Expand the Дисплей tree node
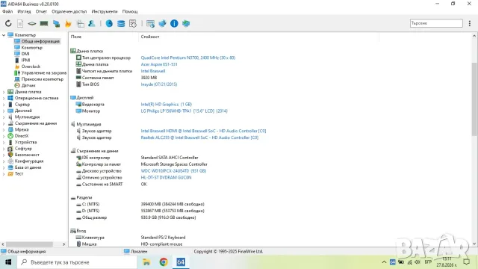 (4, 111)
